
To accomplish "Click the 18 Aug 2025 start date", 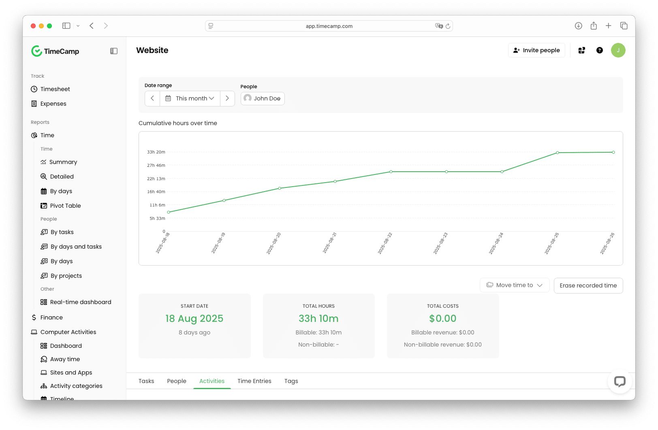I will pyautogui.click(x=194, y=319).
